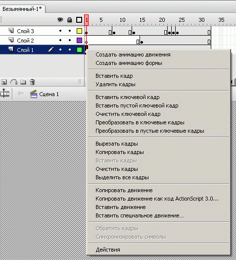
Task: Click the timeline panel splitter grip
Action: tap(80, 82)
